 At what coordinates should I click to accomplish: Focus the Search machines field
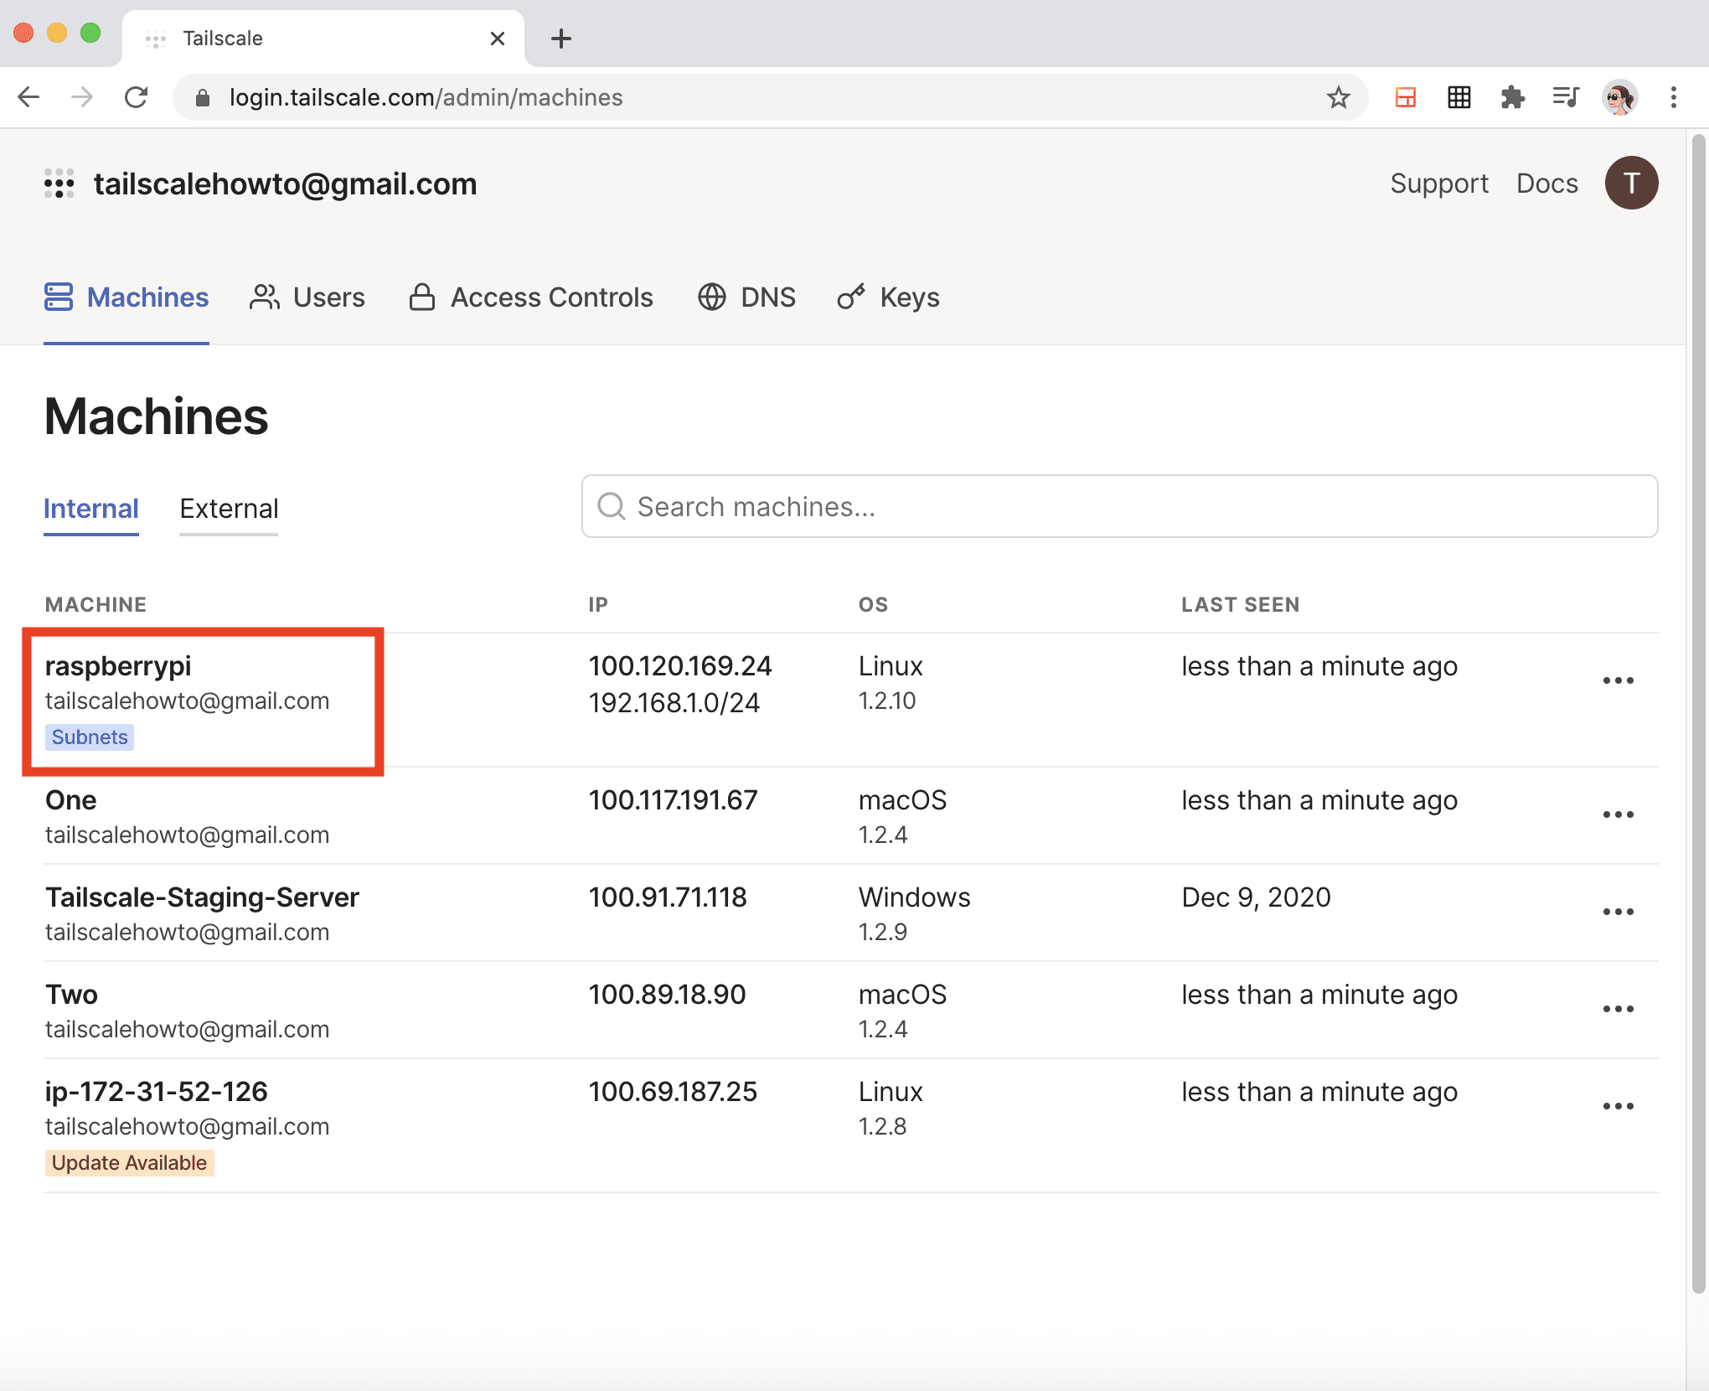coord(1119,506)
